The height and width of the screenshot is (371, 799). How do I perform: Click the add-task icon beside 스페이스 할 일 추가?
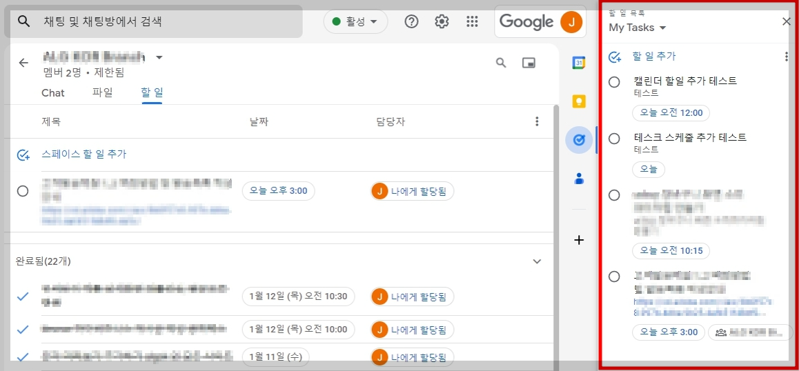(x=23, y=155)
